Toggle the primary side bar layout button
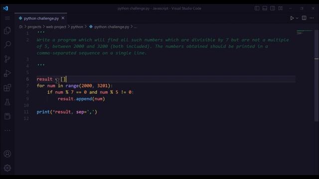Image resolution: width=319 pixels, height=179 pixels. [257, 8]
